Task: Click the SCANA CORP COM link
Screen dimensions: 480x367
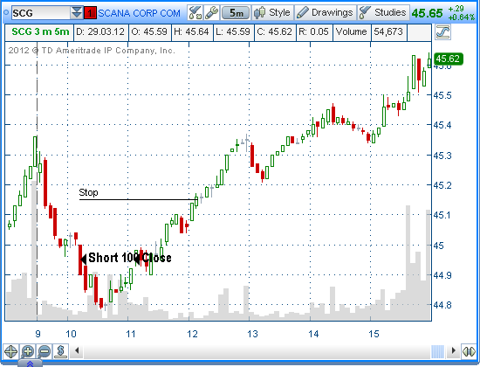Action: pos(139,13)
